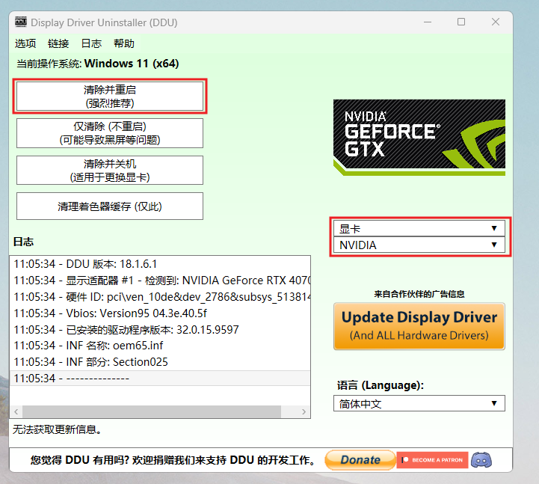Click the DDU app icon in title bar
Screen dimensions: 539x484
21,22
